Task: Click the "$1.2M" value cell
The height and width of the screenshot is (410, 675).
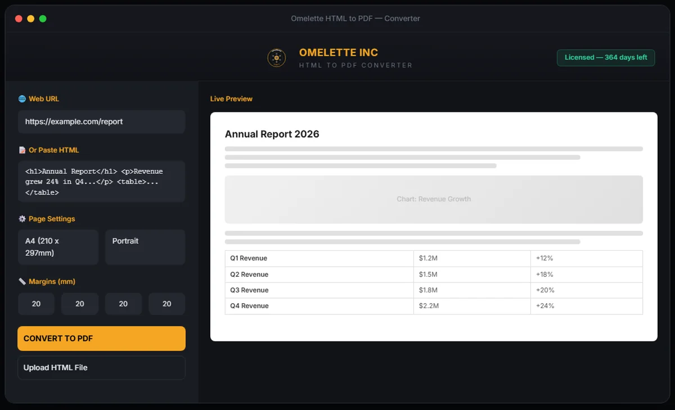Action: click(x=472, y=258)
